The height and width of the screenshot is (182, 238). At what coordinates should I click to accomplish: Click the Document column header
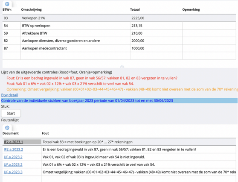pos(11,133)
